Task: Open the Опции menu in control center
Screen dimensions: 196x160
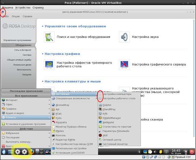Action: [x=16, y=16]
